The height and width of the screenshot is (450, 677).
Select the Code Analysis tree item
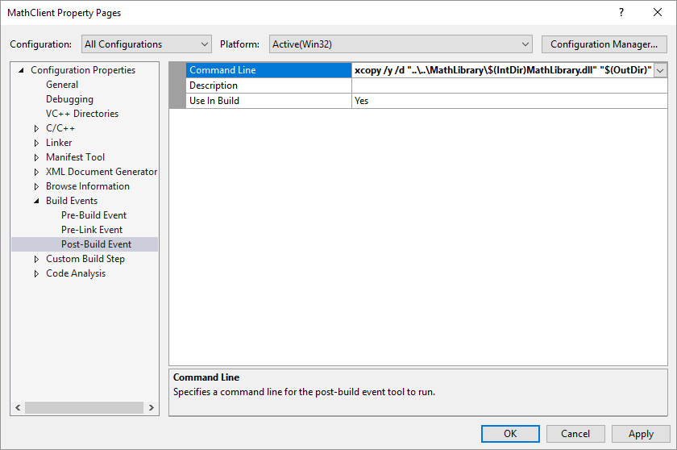[x=76, y=273]
